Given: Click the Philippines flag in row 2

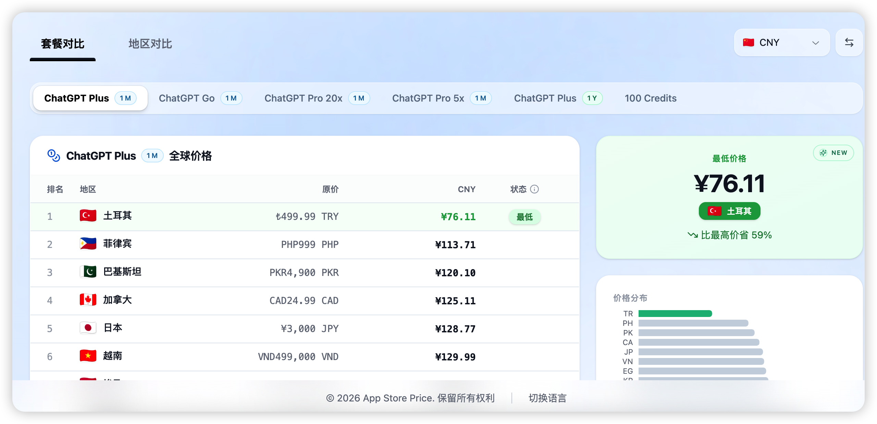Looking at the screenshot, I should (88, 244).
